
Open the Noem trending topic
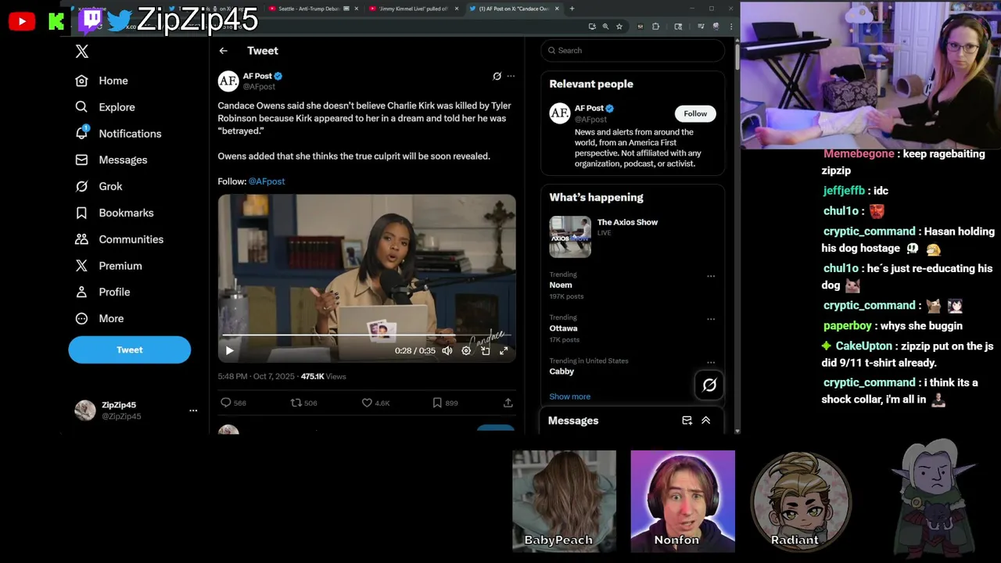click(x=561, y=285)
